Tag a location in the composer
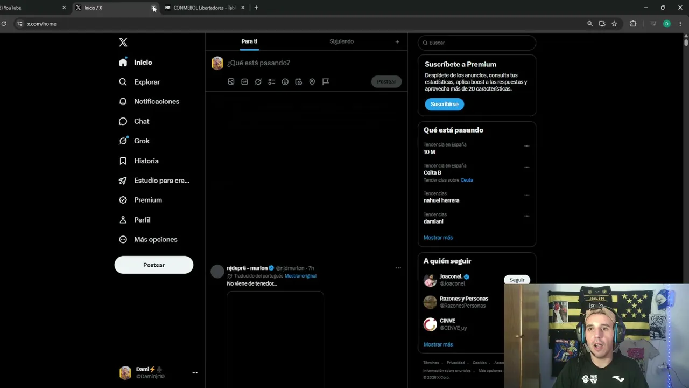Viewport: 689px width, 388px height. (312, 82)
